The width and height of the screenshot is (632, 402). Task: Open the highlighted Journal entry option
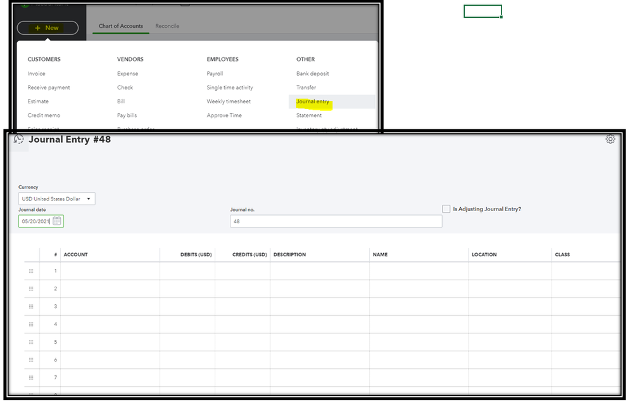pos(313,101)
